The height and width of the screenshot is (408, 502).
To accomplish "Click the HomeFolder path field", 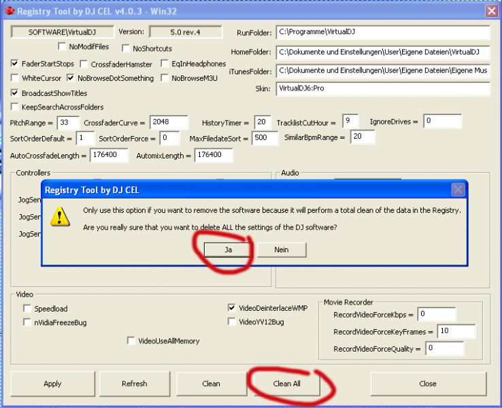I will (382, 52).
